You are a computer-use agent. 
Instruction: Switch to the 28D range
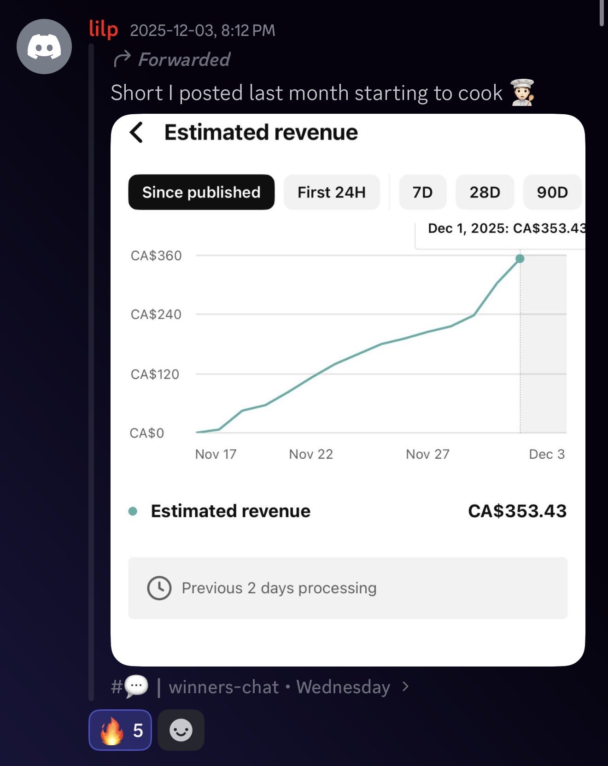point(485,192)
